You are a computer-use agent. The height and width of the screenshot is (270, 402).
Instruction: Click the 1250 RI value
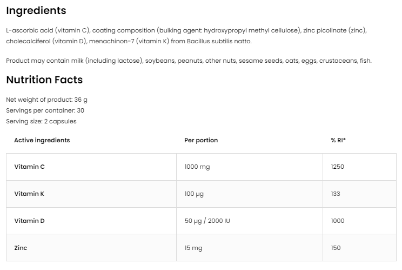[337, 167]
